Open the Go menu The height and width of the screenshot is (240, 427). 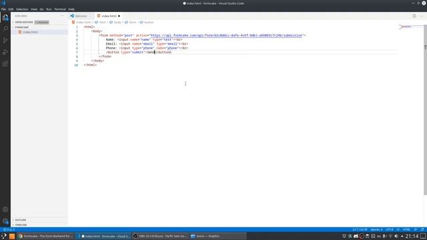41,9
